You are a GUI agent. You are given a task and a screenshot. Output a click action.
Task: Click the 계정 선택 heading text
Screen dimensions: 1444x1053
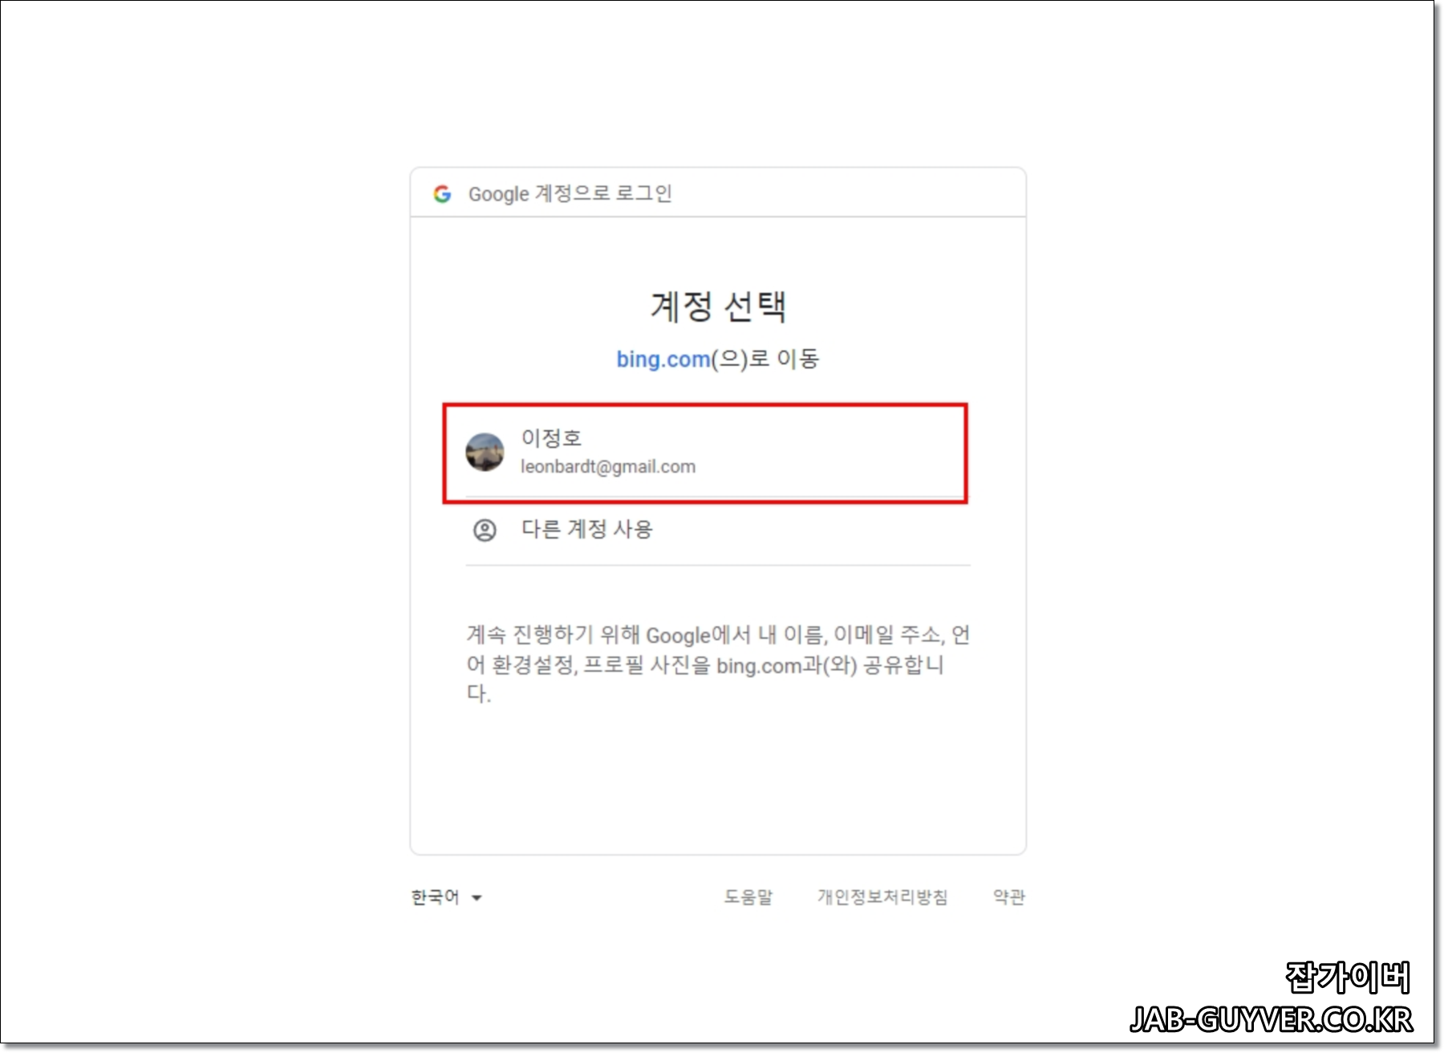(718, 306)
